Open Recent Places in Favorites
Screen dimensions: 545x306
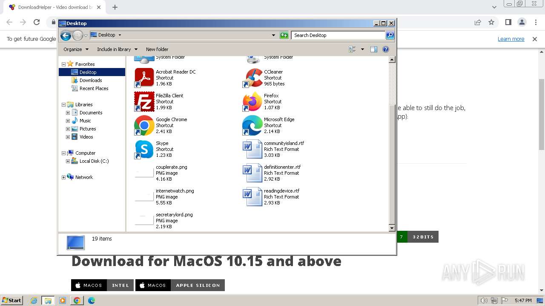click(94, 88)
